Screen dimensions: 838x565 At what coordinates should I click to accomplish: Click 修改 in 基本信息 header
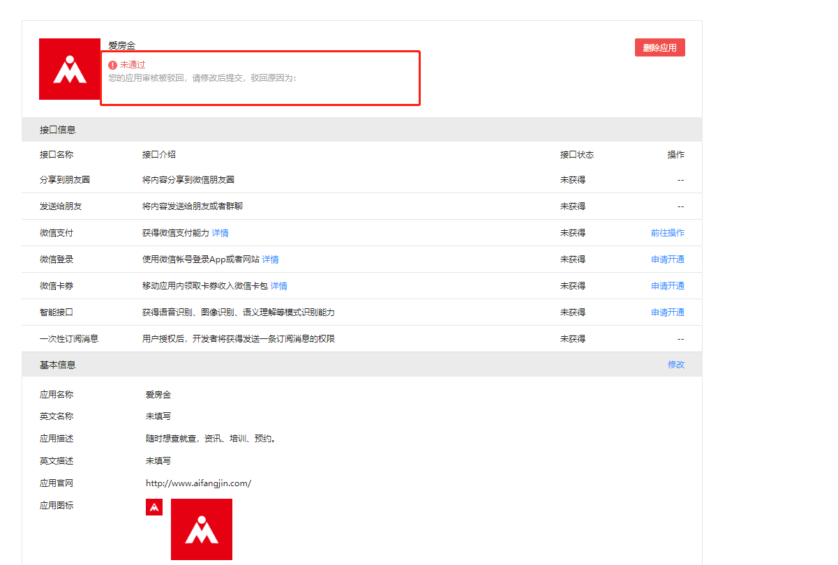(676, 365)
